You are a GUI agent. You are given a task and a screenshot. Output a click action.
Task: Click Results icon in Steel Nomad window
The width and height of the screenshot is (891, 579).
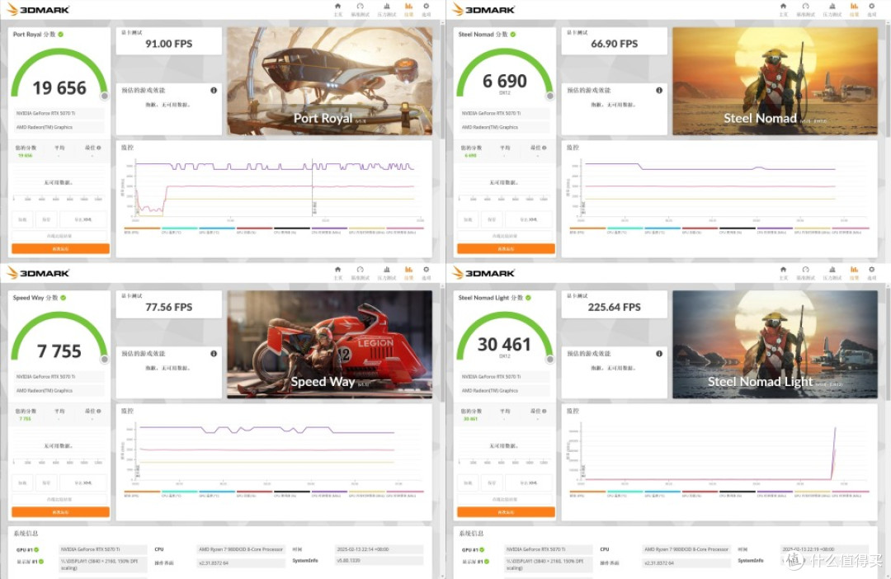(854, 7)
